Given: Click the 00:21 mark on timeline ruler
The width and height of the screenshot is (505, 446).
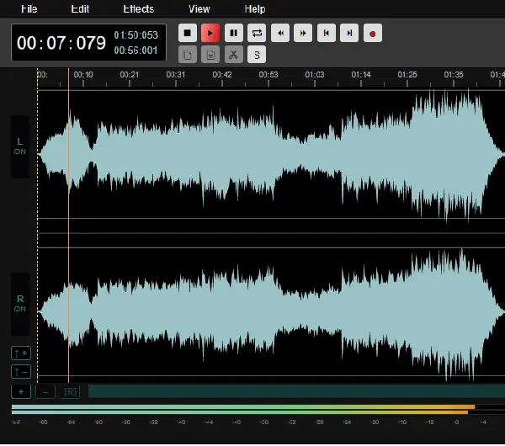Looking at the screenshot, I should pyautogui.click(x=130, y=75).
